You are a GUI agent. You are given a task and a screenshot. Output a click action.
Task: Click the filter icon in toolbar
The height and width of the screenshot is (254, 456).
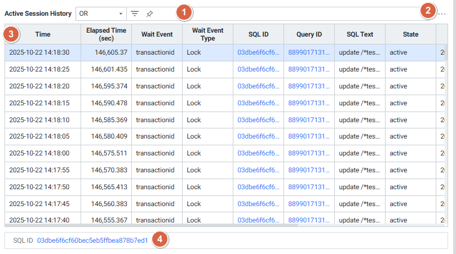pyautogui.click(x=135, y=14)
